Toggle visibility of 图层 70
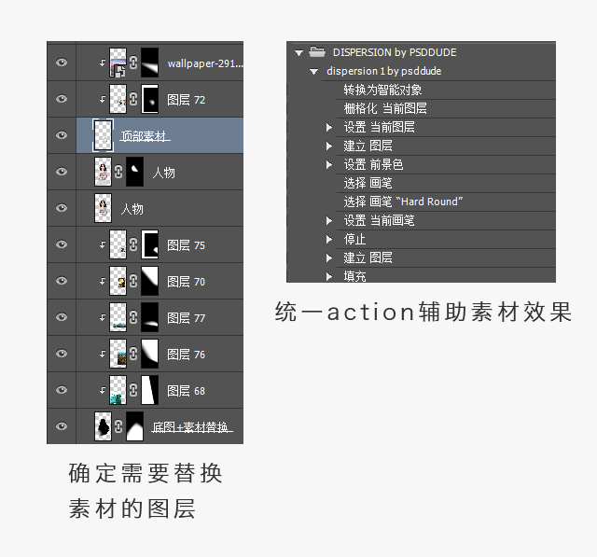 pos(62,281)
